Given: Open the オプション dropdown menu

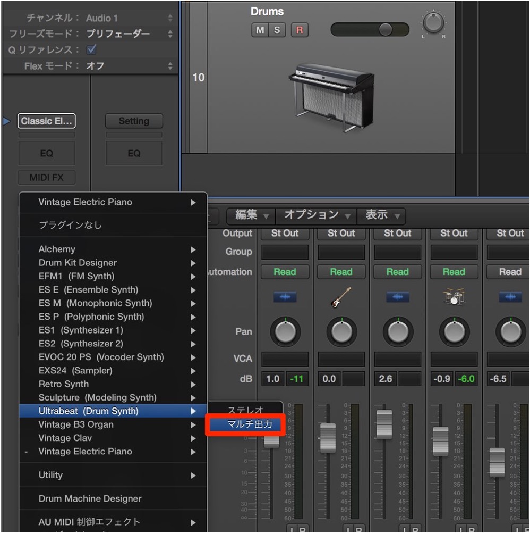Looking at the screenshot, I should click(x=317, y=215).
